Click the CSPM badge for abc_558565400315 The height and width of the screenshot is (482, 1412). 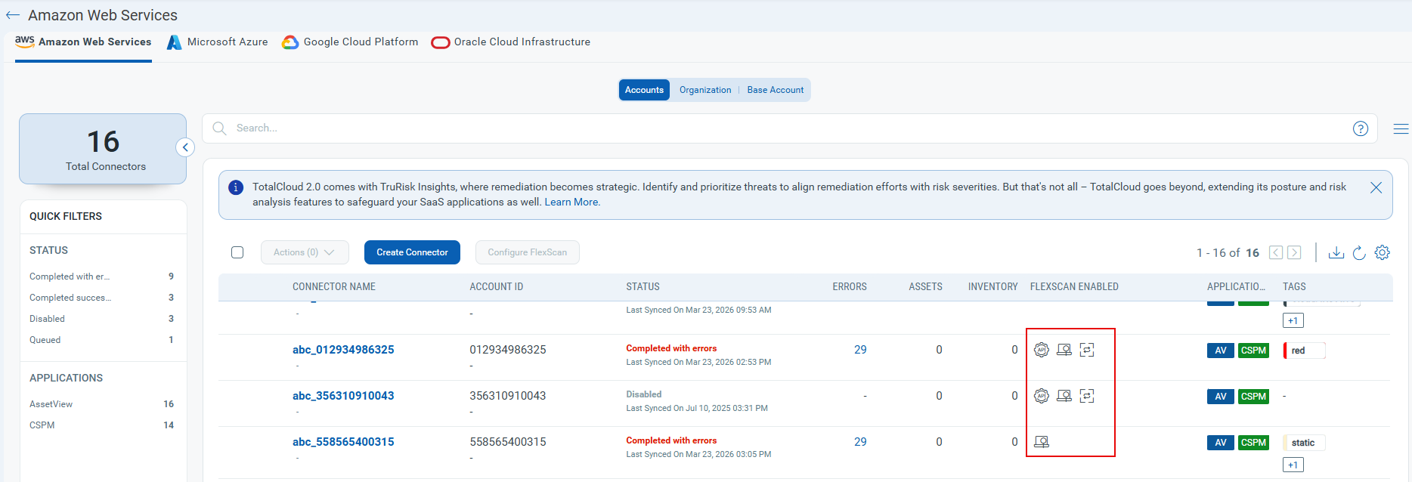point(1253,443)
